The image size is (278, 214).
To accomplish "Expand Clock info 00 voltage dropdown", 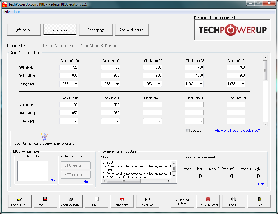I will [76, 84].
